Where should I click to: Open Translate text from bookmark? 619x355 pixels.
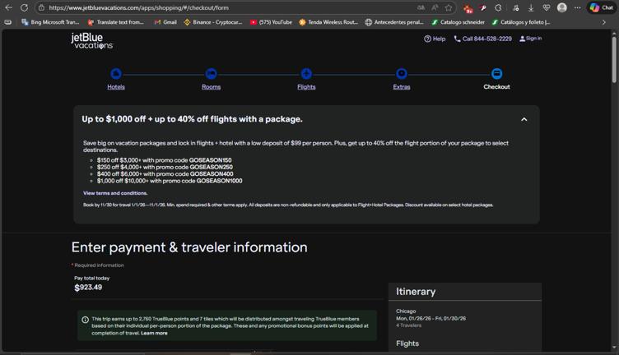[116, 22]
